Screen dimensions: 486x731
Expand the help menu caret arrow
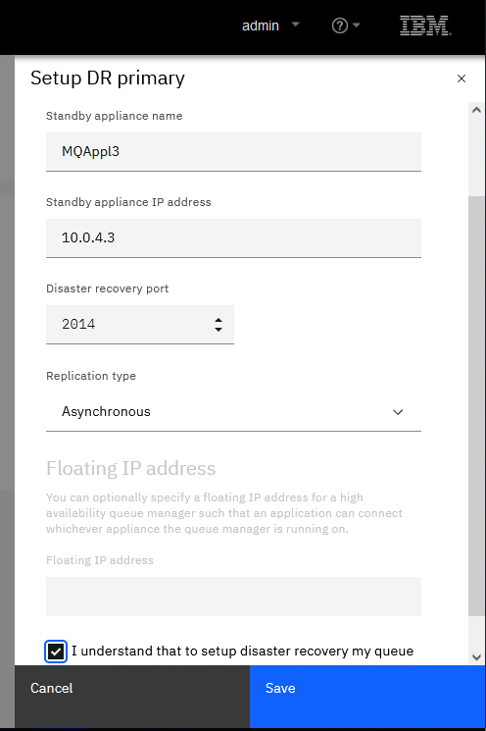click(357, 25)
